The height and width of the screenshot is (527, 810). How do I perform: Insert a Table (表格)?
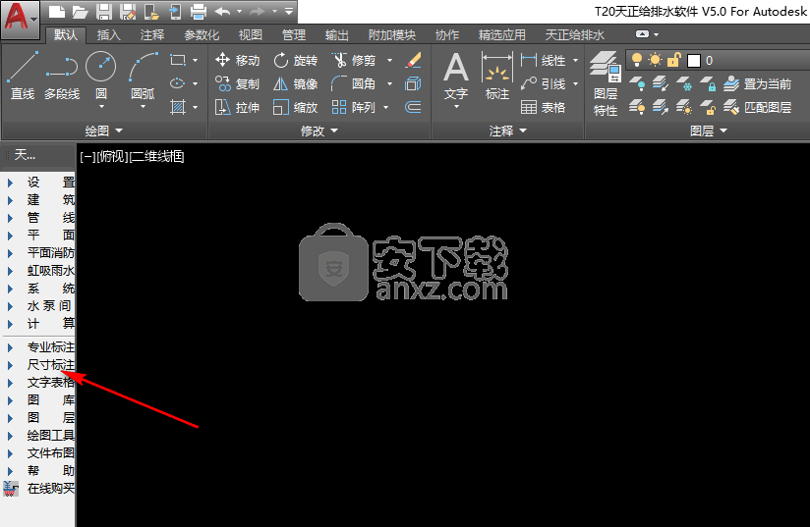(x=543, y=107)
